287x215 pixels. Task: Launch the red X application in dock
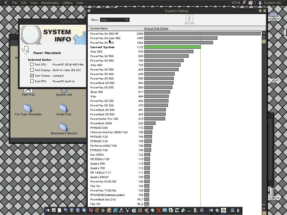[159, 210]
